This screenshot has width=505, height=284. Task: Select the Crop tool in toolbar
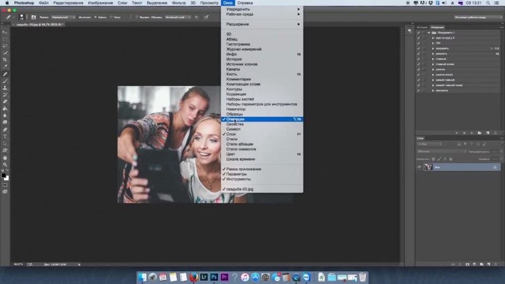tap(6, 60)
